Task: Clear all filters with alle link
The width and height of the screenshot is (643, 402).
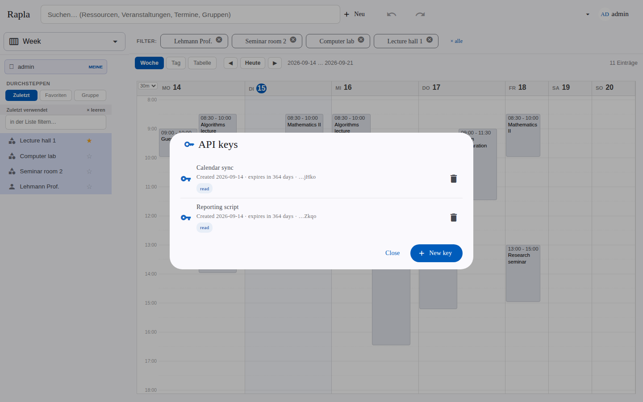Action: pyautogui.click(x=456, y=41)
